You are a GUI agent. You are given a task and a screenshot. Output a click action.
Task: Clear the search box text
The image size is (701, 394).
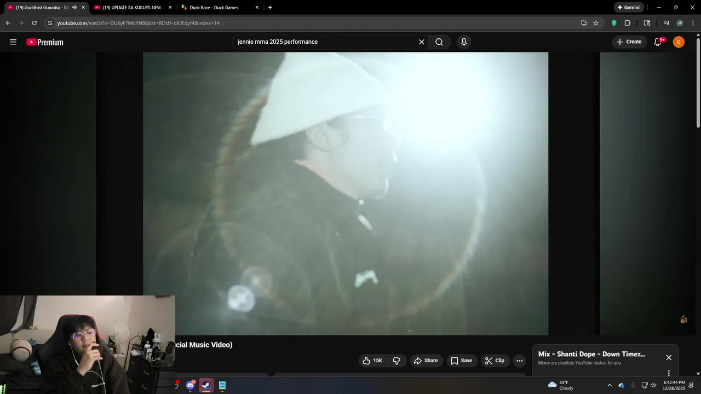pyautogui.click(x=422, y=42)
